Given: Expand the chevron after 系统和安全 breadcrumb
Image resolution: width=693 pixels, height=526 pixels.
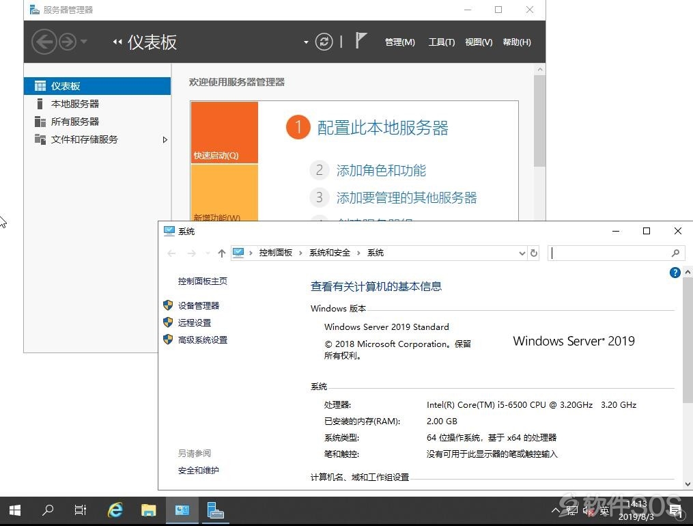Looking at the screenshot, I should [x=358, y=253].
